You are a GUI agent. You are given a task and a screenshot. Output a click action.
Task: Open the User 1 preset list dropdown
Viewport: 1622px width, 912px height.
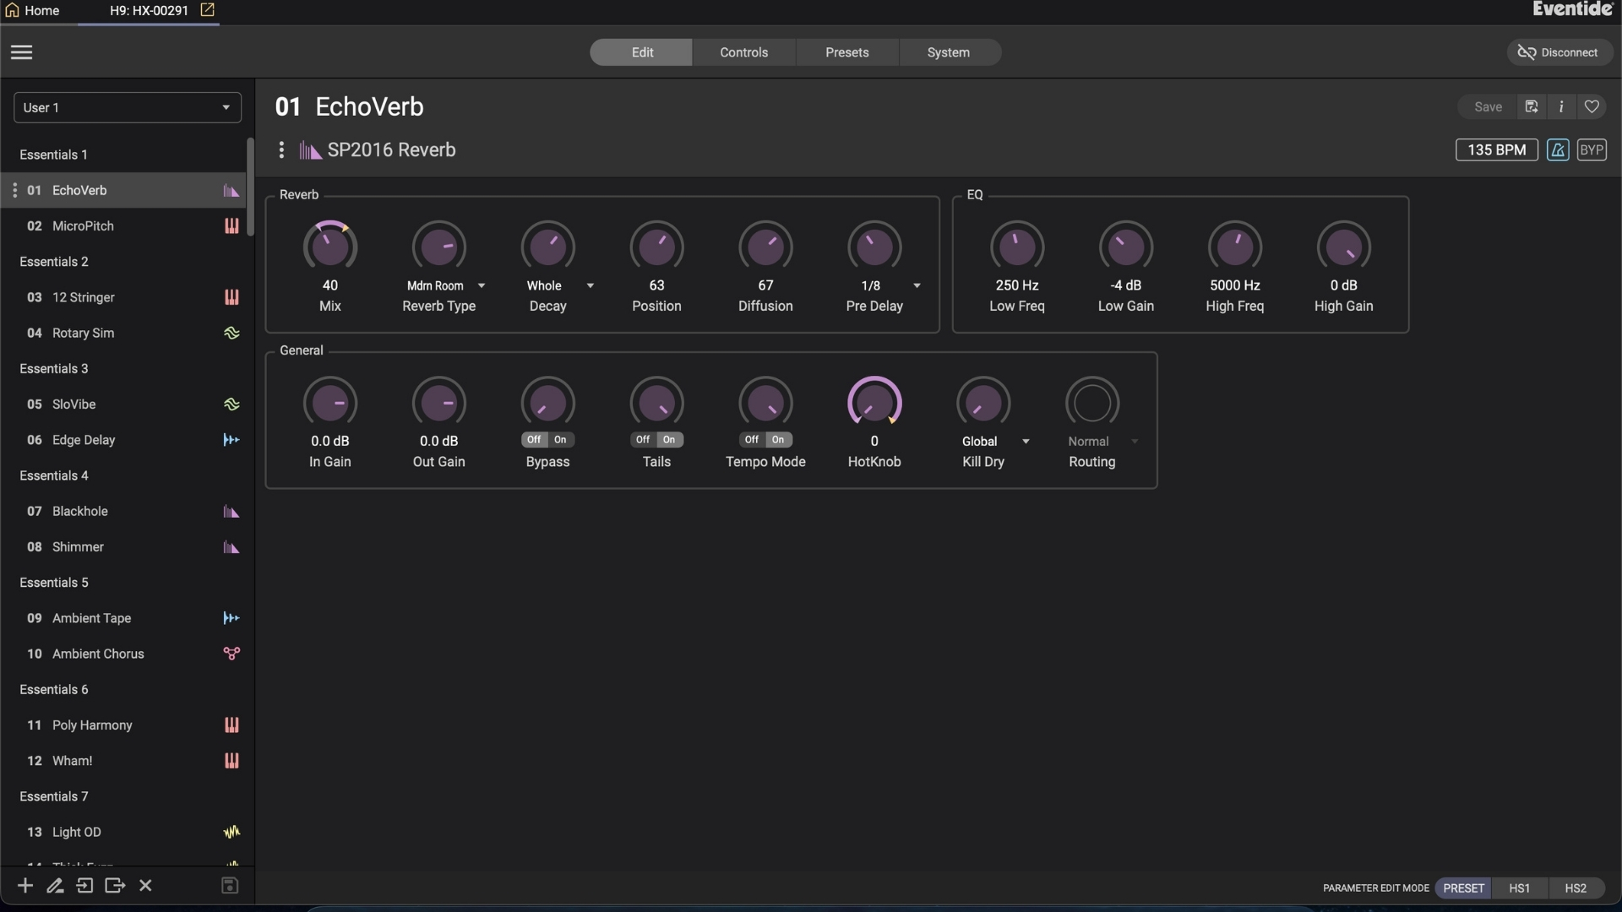click(128, 107)
